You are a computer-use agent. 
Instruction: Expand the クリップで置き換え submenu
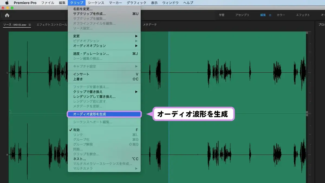pyautogui.click(x=104, y=92)
